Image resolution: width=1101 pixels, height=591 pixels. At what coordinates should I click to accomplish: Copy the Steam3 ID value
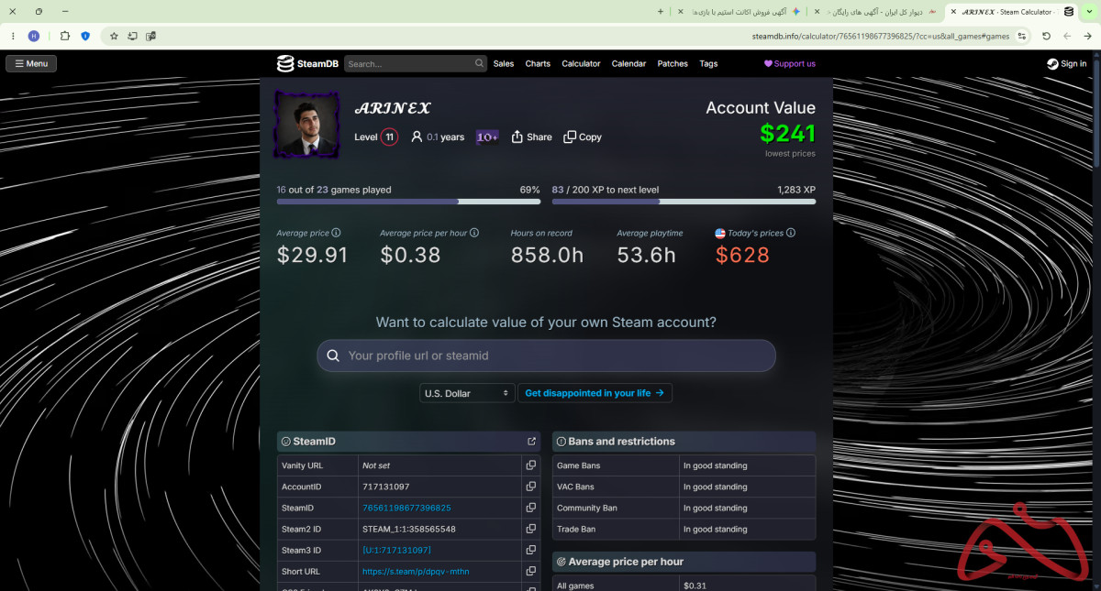tap(530, 550)
